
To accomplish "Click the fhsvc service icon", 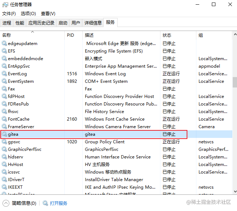I will [4, 112].
